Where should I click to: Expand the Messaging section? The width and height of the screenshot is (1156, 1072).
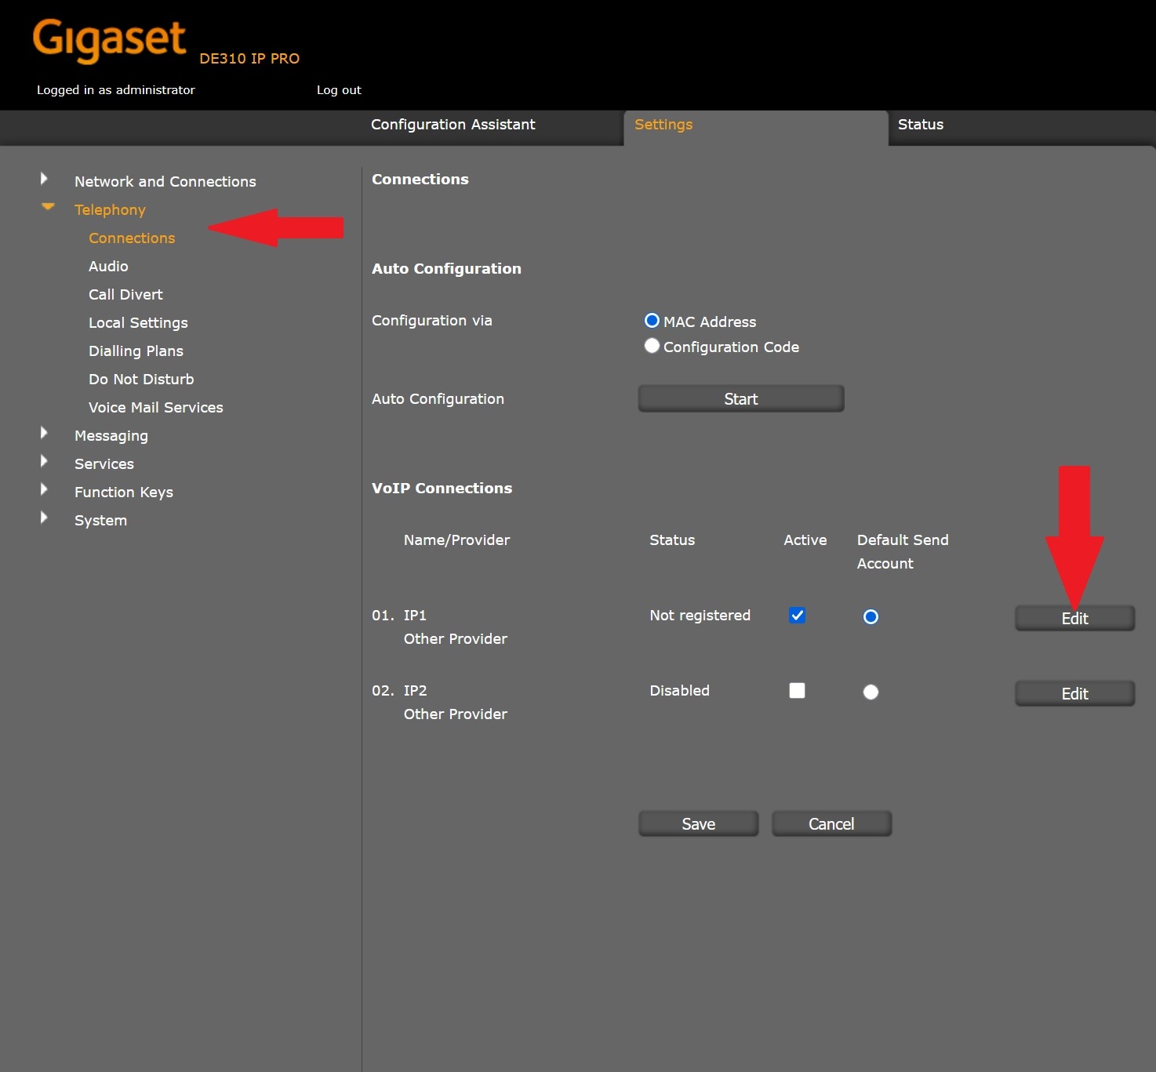click(x=45, y=434)
